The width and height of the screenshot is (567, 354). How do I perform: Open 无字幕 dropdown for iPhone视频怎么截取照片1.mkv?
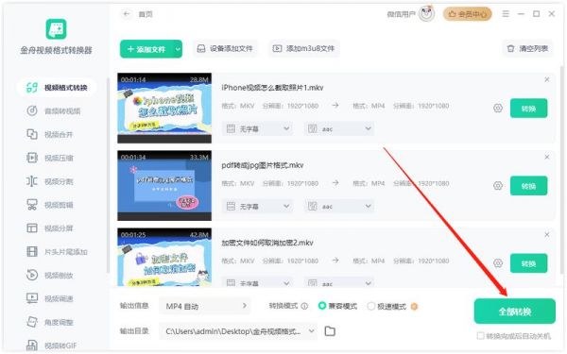coord(257,128)
